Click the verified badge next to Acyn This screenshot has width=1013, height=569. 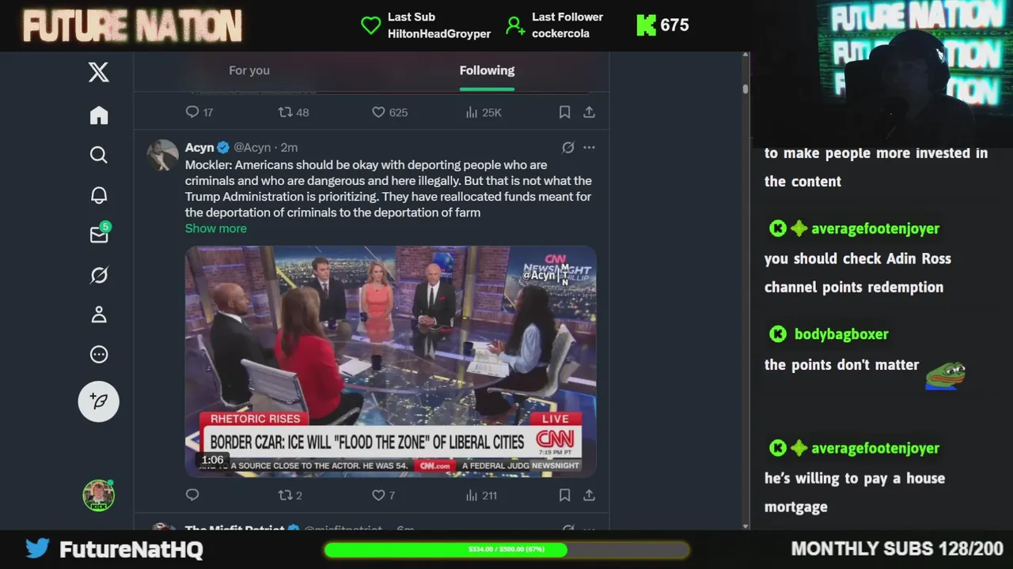coord(223,148)
